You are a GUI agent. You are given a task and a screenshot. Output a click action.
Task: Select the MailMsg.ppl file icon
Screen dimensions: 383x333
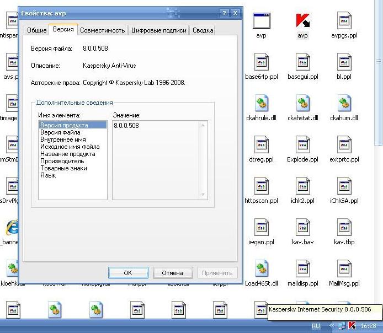344,268
